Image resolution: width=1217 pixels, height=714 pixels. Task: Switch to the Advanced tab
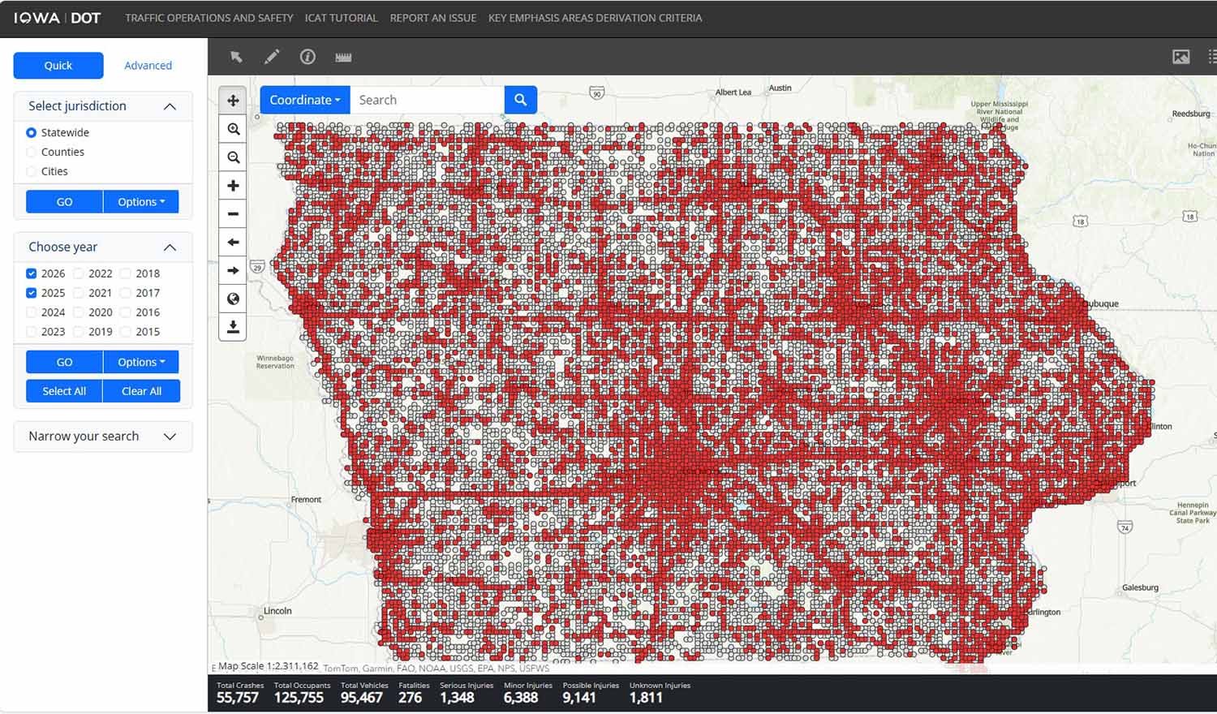148,66
